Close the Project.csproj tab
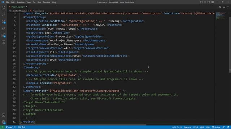 coord(26,7)
